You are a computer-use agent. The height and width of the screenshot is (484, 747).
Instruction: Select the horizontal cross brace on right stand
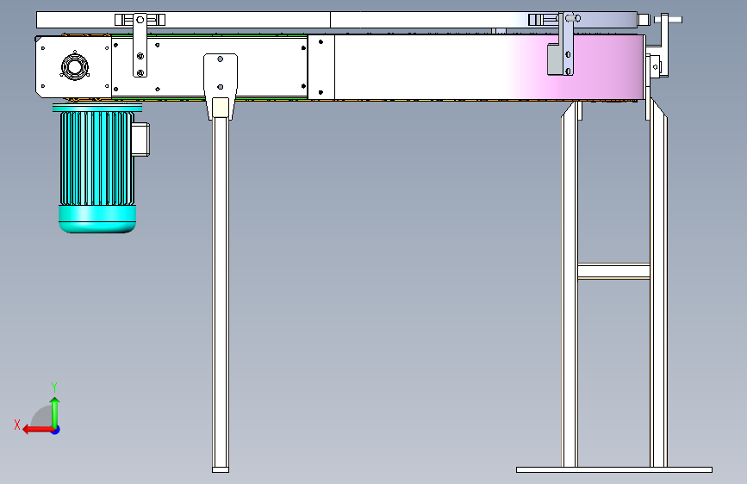pos(613,271)
